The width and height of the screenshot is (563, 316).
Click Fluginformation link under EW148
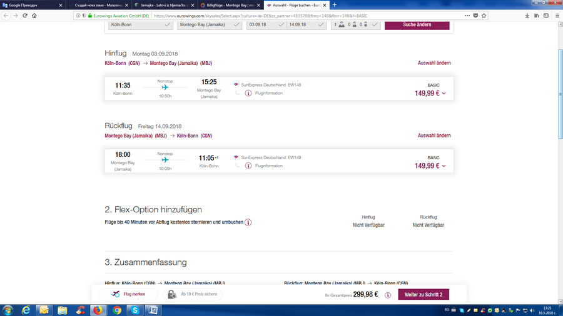[x=268, y=93]
